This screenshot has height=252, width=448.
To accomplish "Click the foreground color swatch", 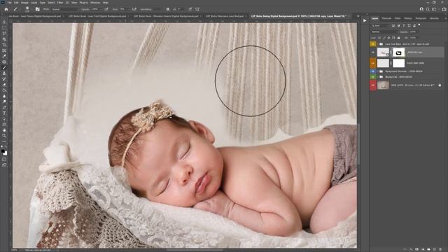I will point(3,151).
